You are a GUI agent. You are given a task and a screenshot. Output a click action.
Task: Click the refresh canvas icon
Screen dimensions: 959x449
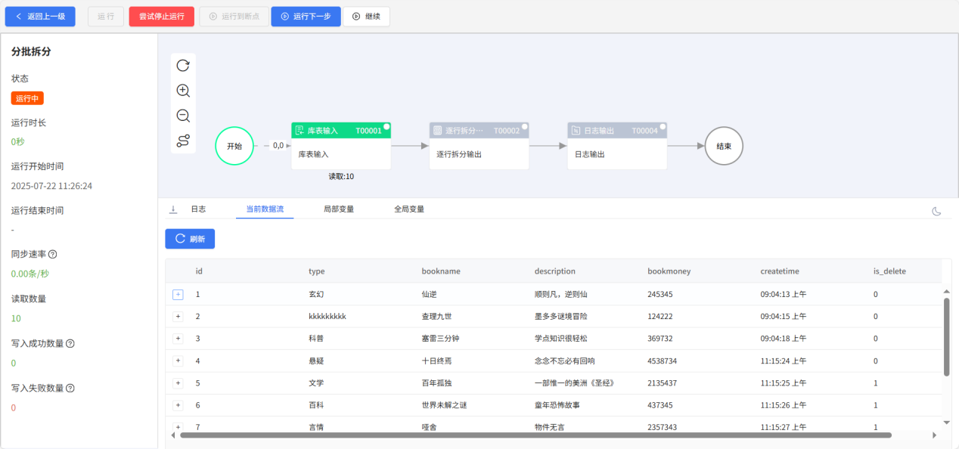[x=183, y=66]
